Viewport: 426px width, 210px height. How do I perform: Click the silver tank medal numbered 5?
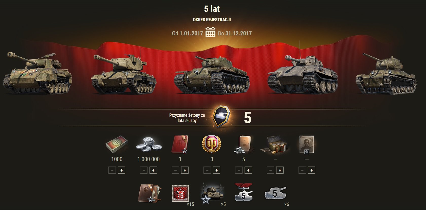(x=244, y=193)
